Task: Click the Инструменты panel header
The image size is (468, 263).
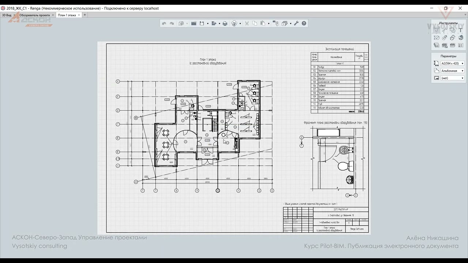Action: pyautogui.click(x=448, y=23)
